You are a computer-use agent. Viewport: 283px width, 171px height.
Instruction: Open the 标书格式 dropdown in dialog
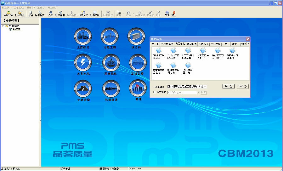tap(198, 93)
